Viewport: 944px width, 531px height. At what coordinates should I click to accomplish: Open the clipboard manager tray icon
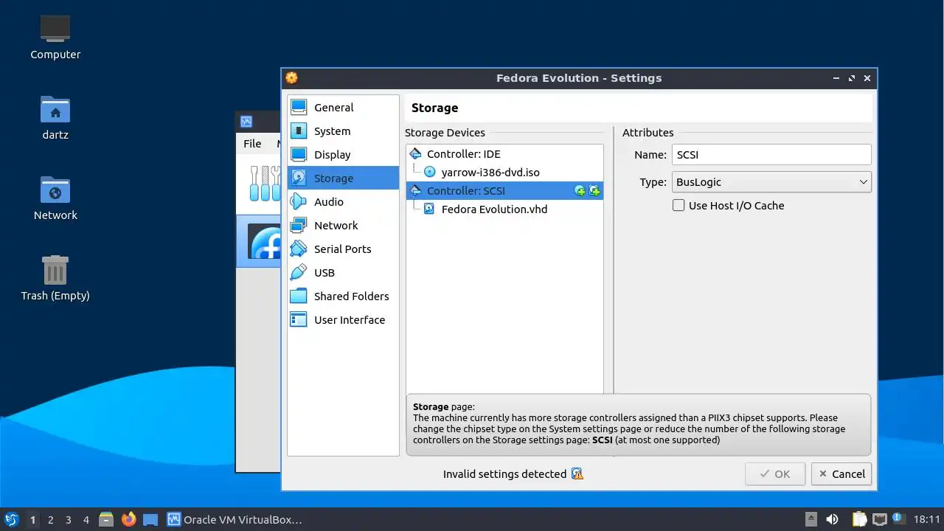(x=859, y=519)
